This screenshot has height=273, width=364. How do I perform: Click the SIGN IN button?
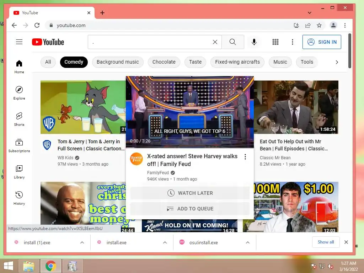click(x=322, y=42)
